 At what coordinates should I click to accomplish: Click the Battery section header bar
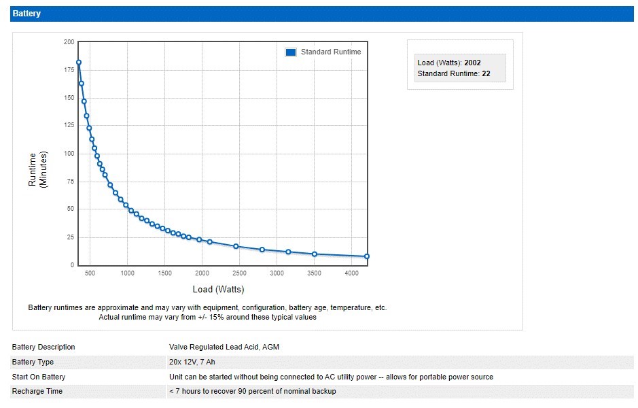click(322, 14)
